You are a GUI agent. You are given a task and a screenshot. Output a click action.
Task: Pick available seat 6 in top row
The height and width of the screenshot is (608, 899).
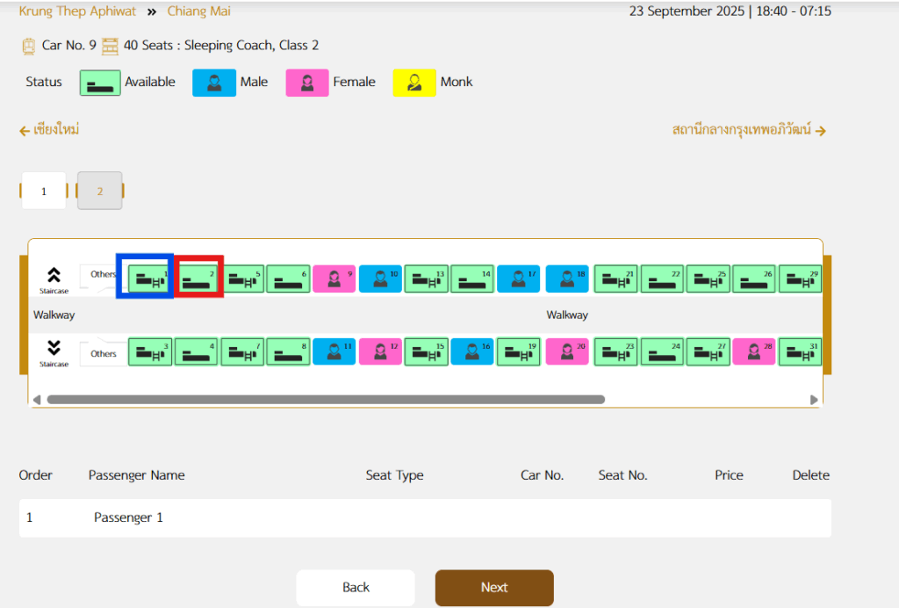click(288, 279)
